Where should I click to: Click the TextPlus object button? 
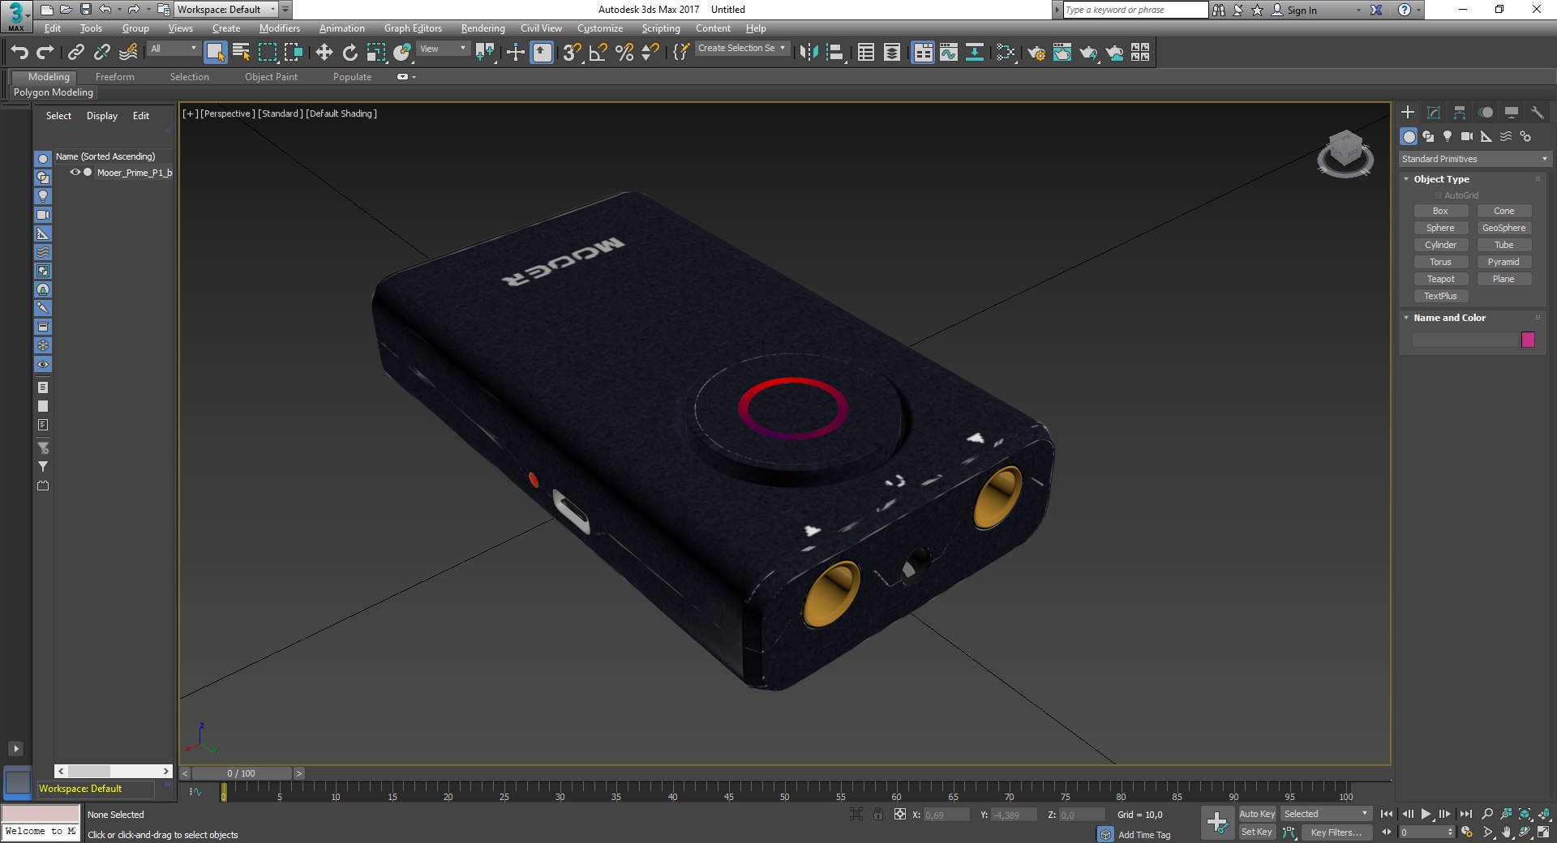point(1440,296)
